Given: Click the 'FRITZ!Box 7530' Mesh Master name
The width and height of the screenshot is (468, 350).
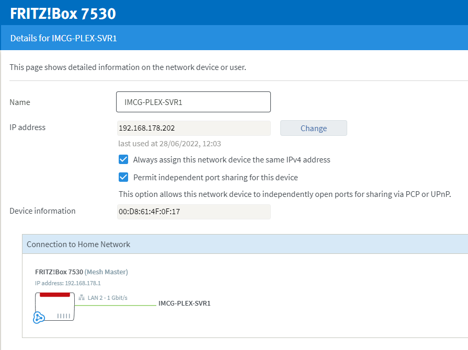Looking at the screenshot, I should click(x=59, y=272).
